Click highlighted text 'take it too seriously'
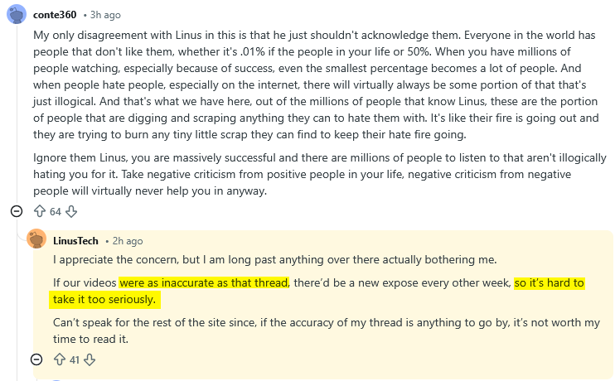Image resolution: width=615 pixels, height=381 pixels. point(104,300)
